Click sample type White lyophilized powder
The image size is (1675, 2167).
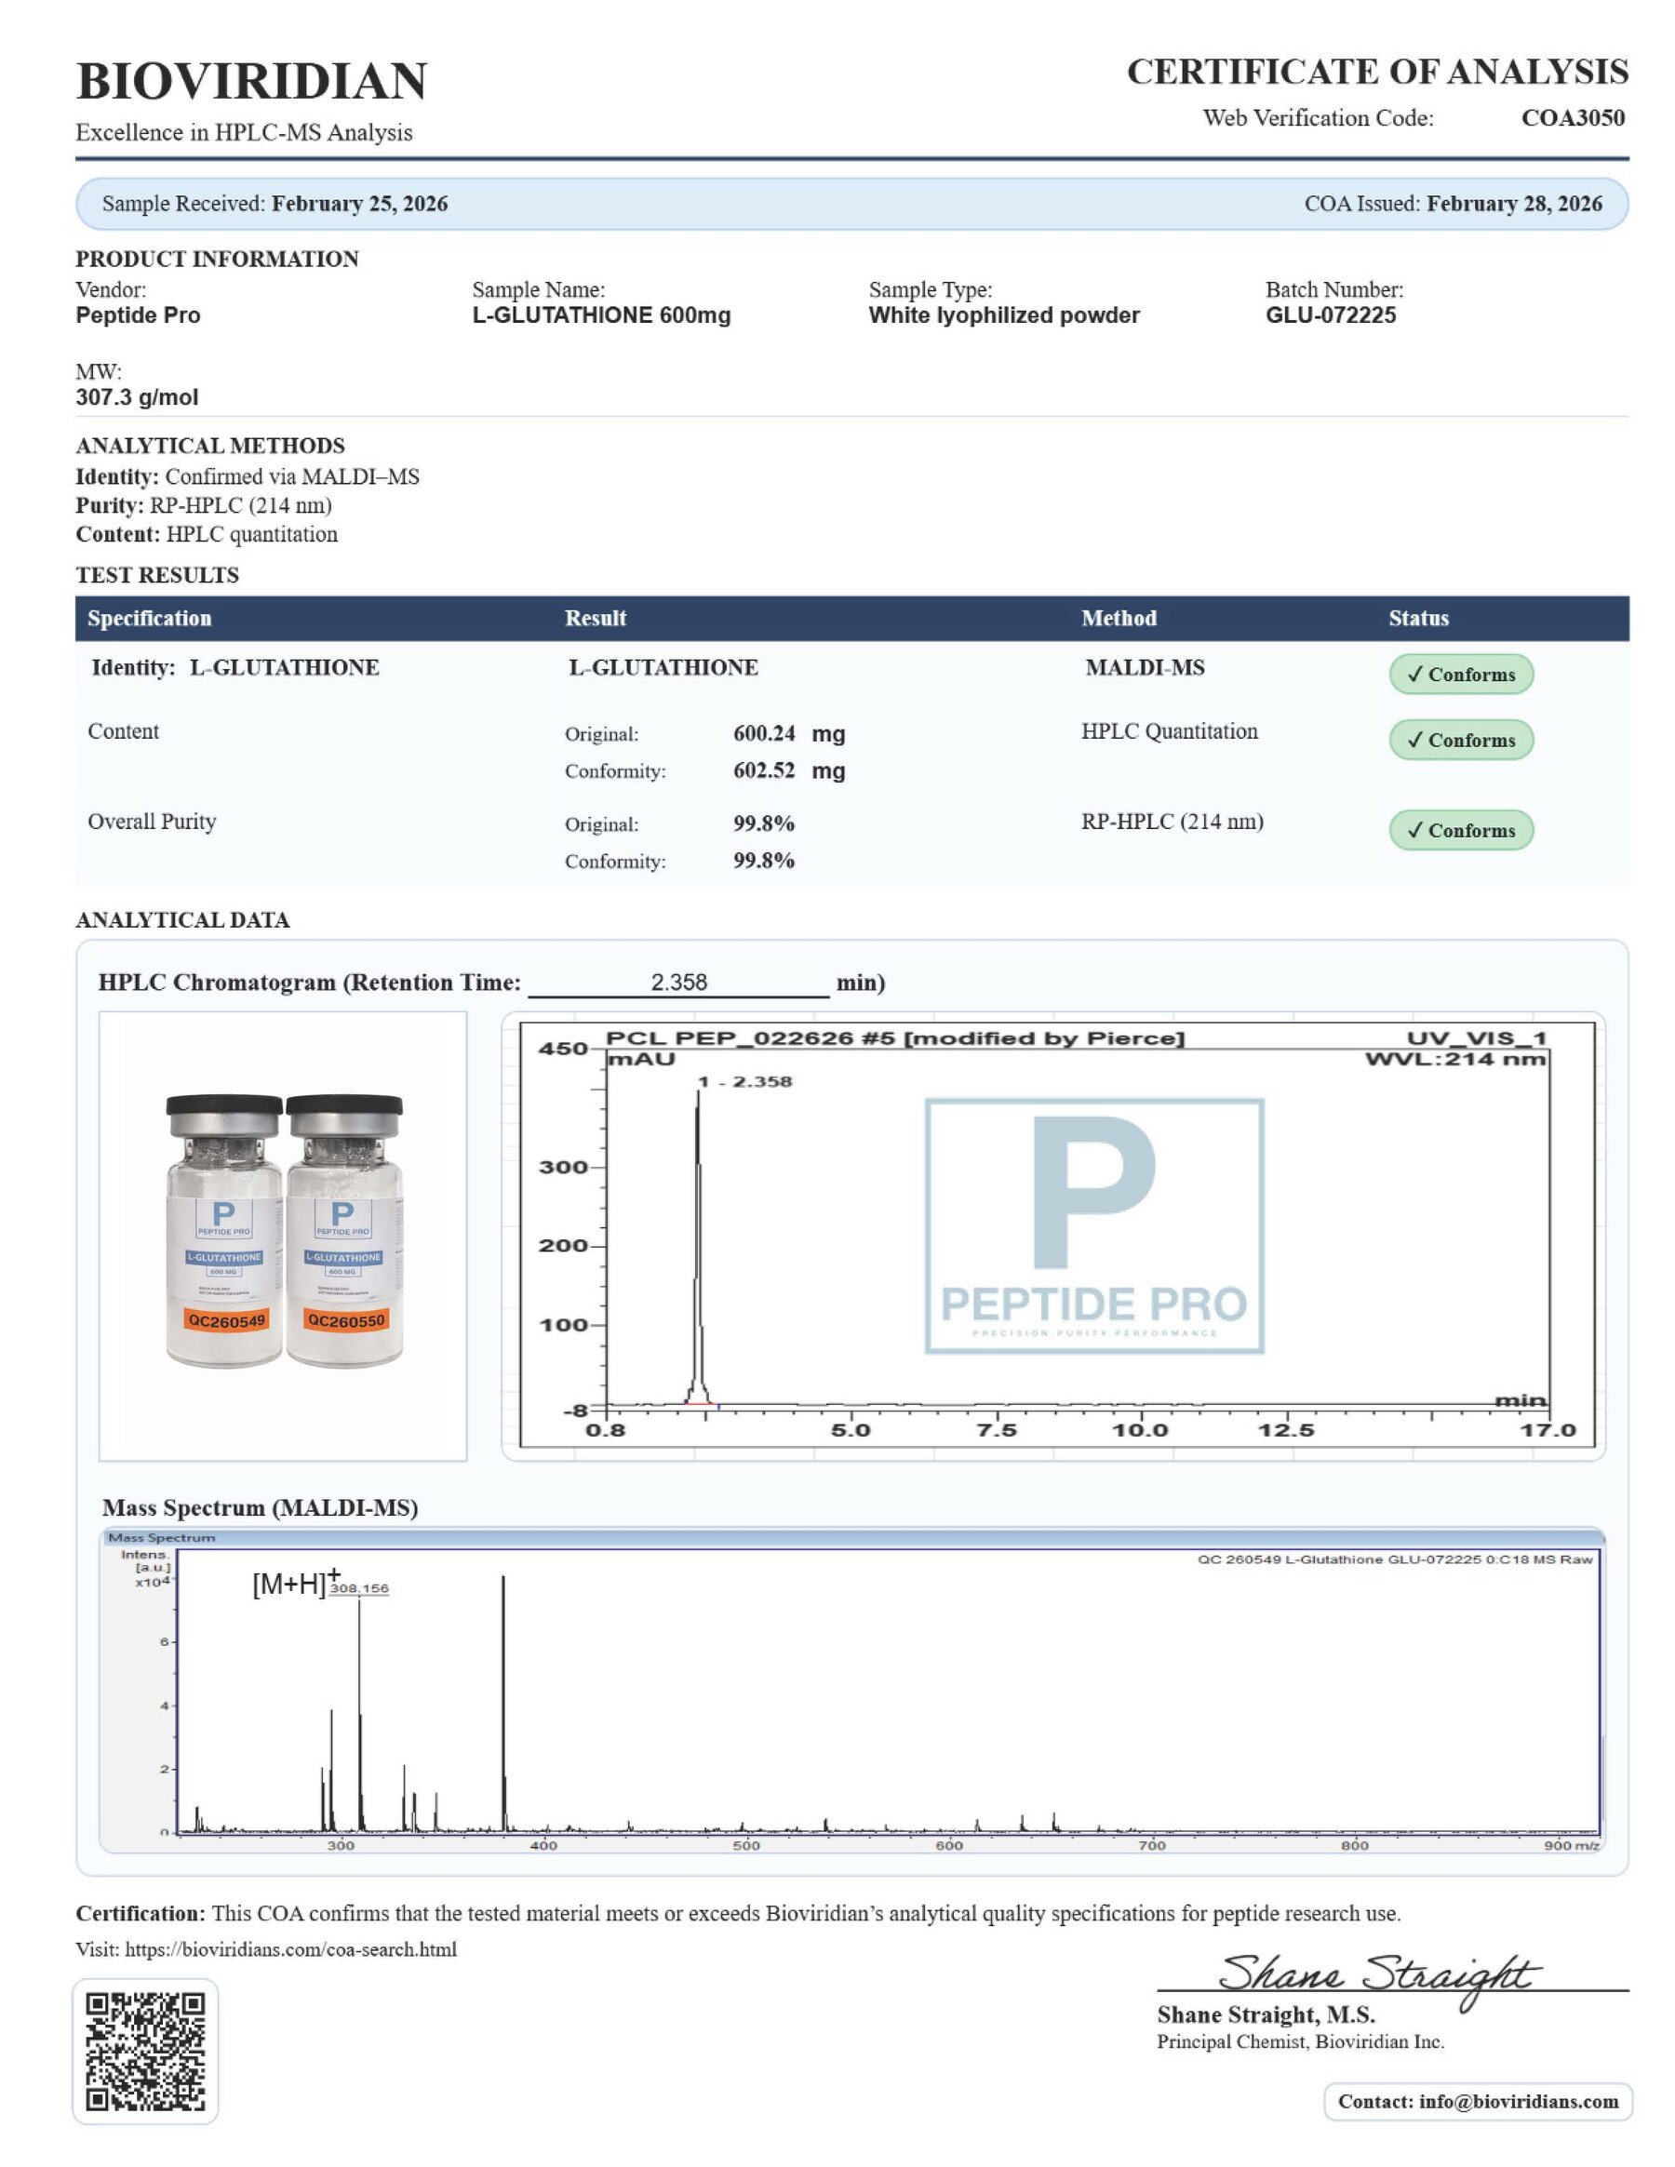tap(1004, 315)
